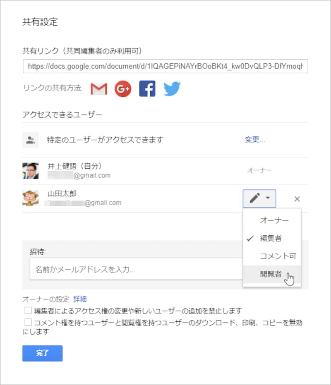Viewport: 331px width, 385px height.
Task: Open the 変更... link to change access
Action: coord(255,139)
